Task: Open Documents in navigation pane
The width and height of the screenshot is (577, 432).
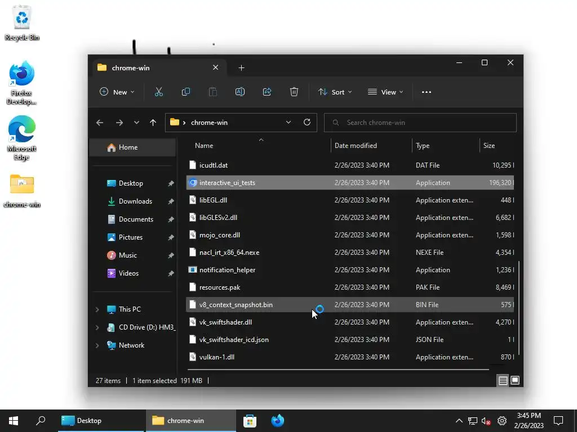Action: tap(132, 219)
